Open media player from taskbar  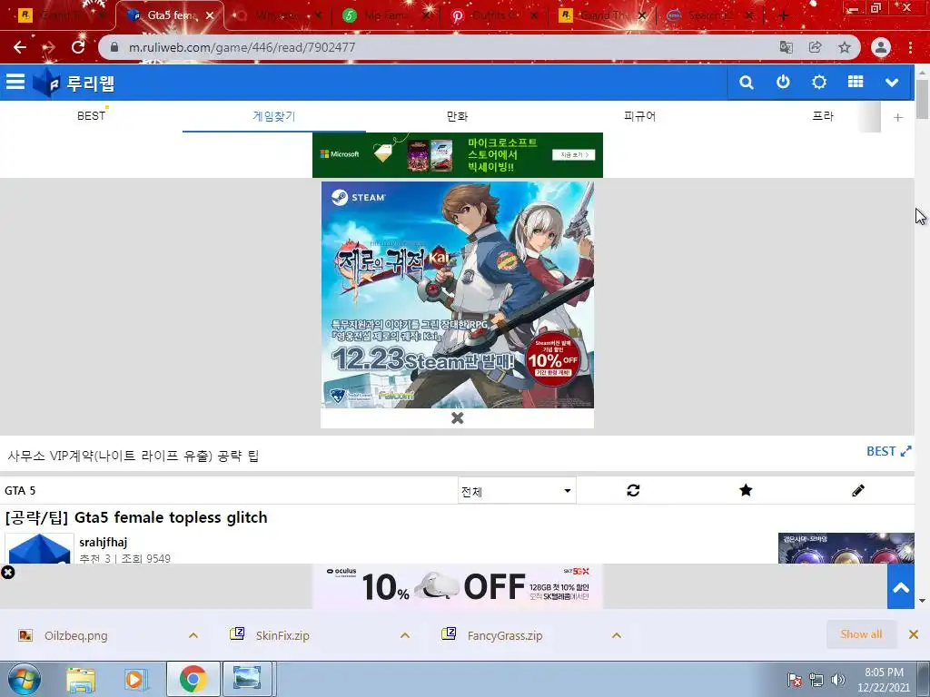tap(134, 679)
